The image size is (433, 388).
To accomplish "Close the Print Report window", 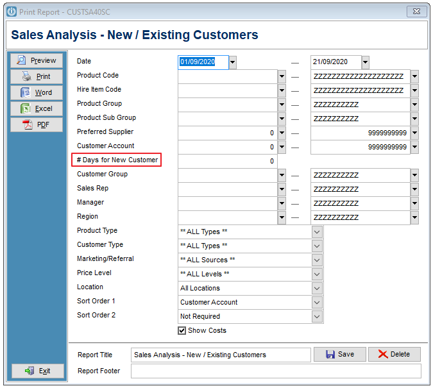I will click(x=416, y=12).
